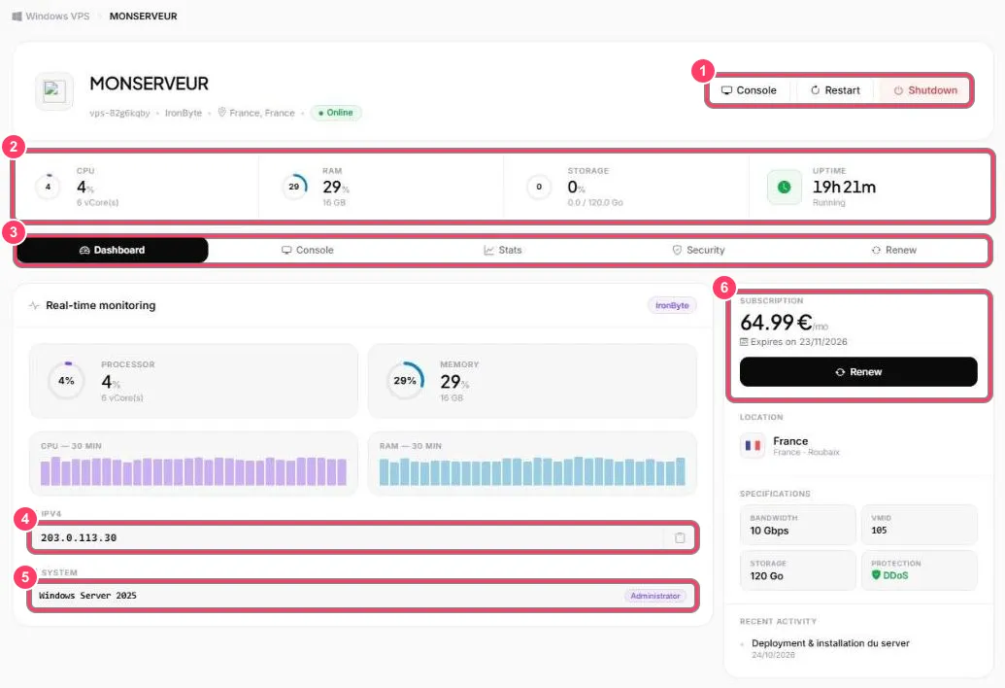1005x688 pixels.
Task: Open the Security tab
Action: [x=698, y=250]
